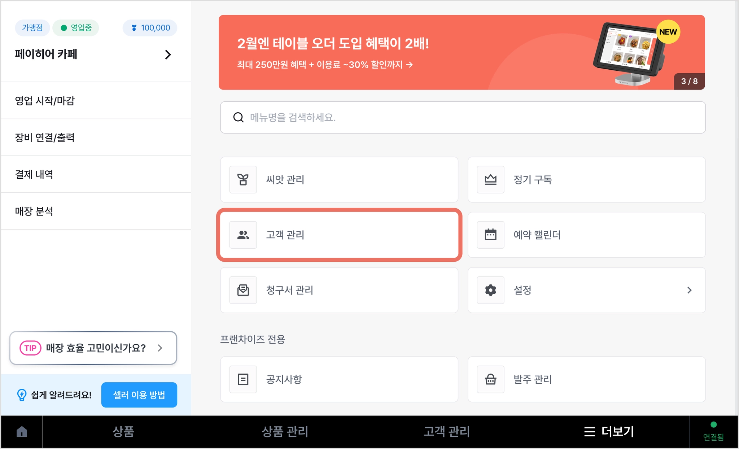Select the people icon for 고객 관리
Viewport: 739px width, 449px height.
[243, 235]
